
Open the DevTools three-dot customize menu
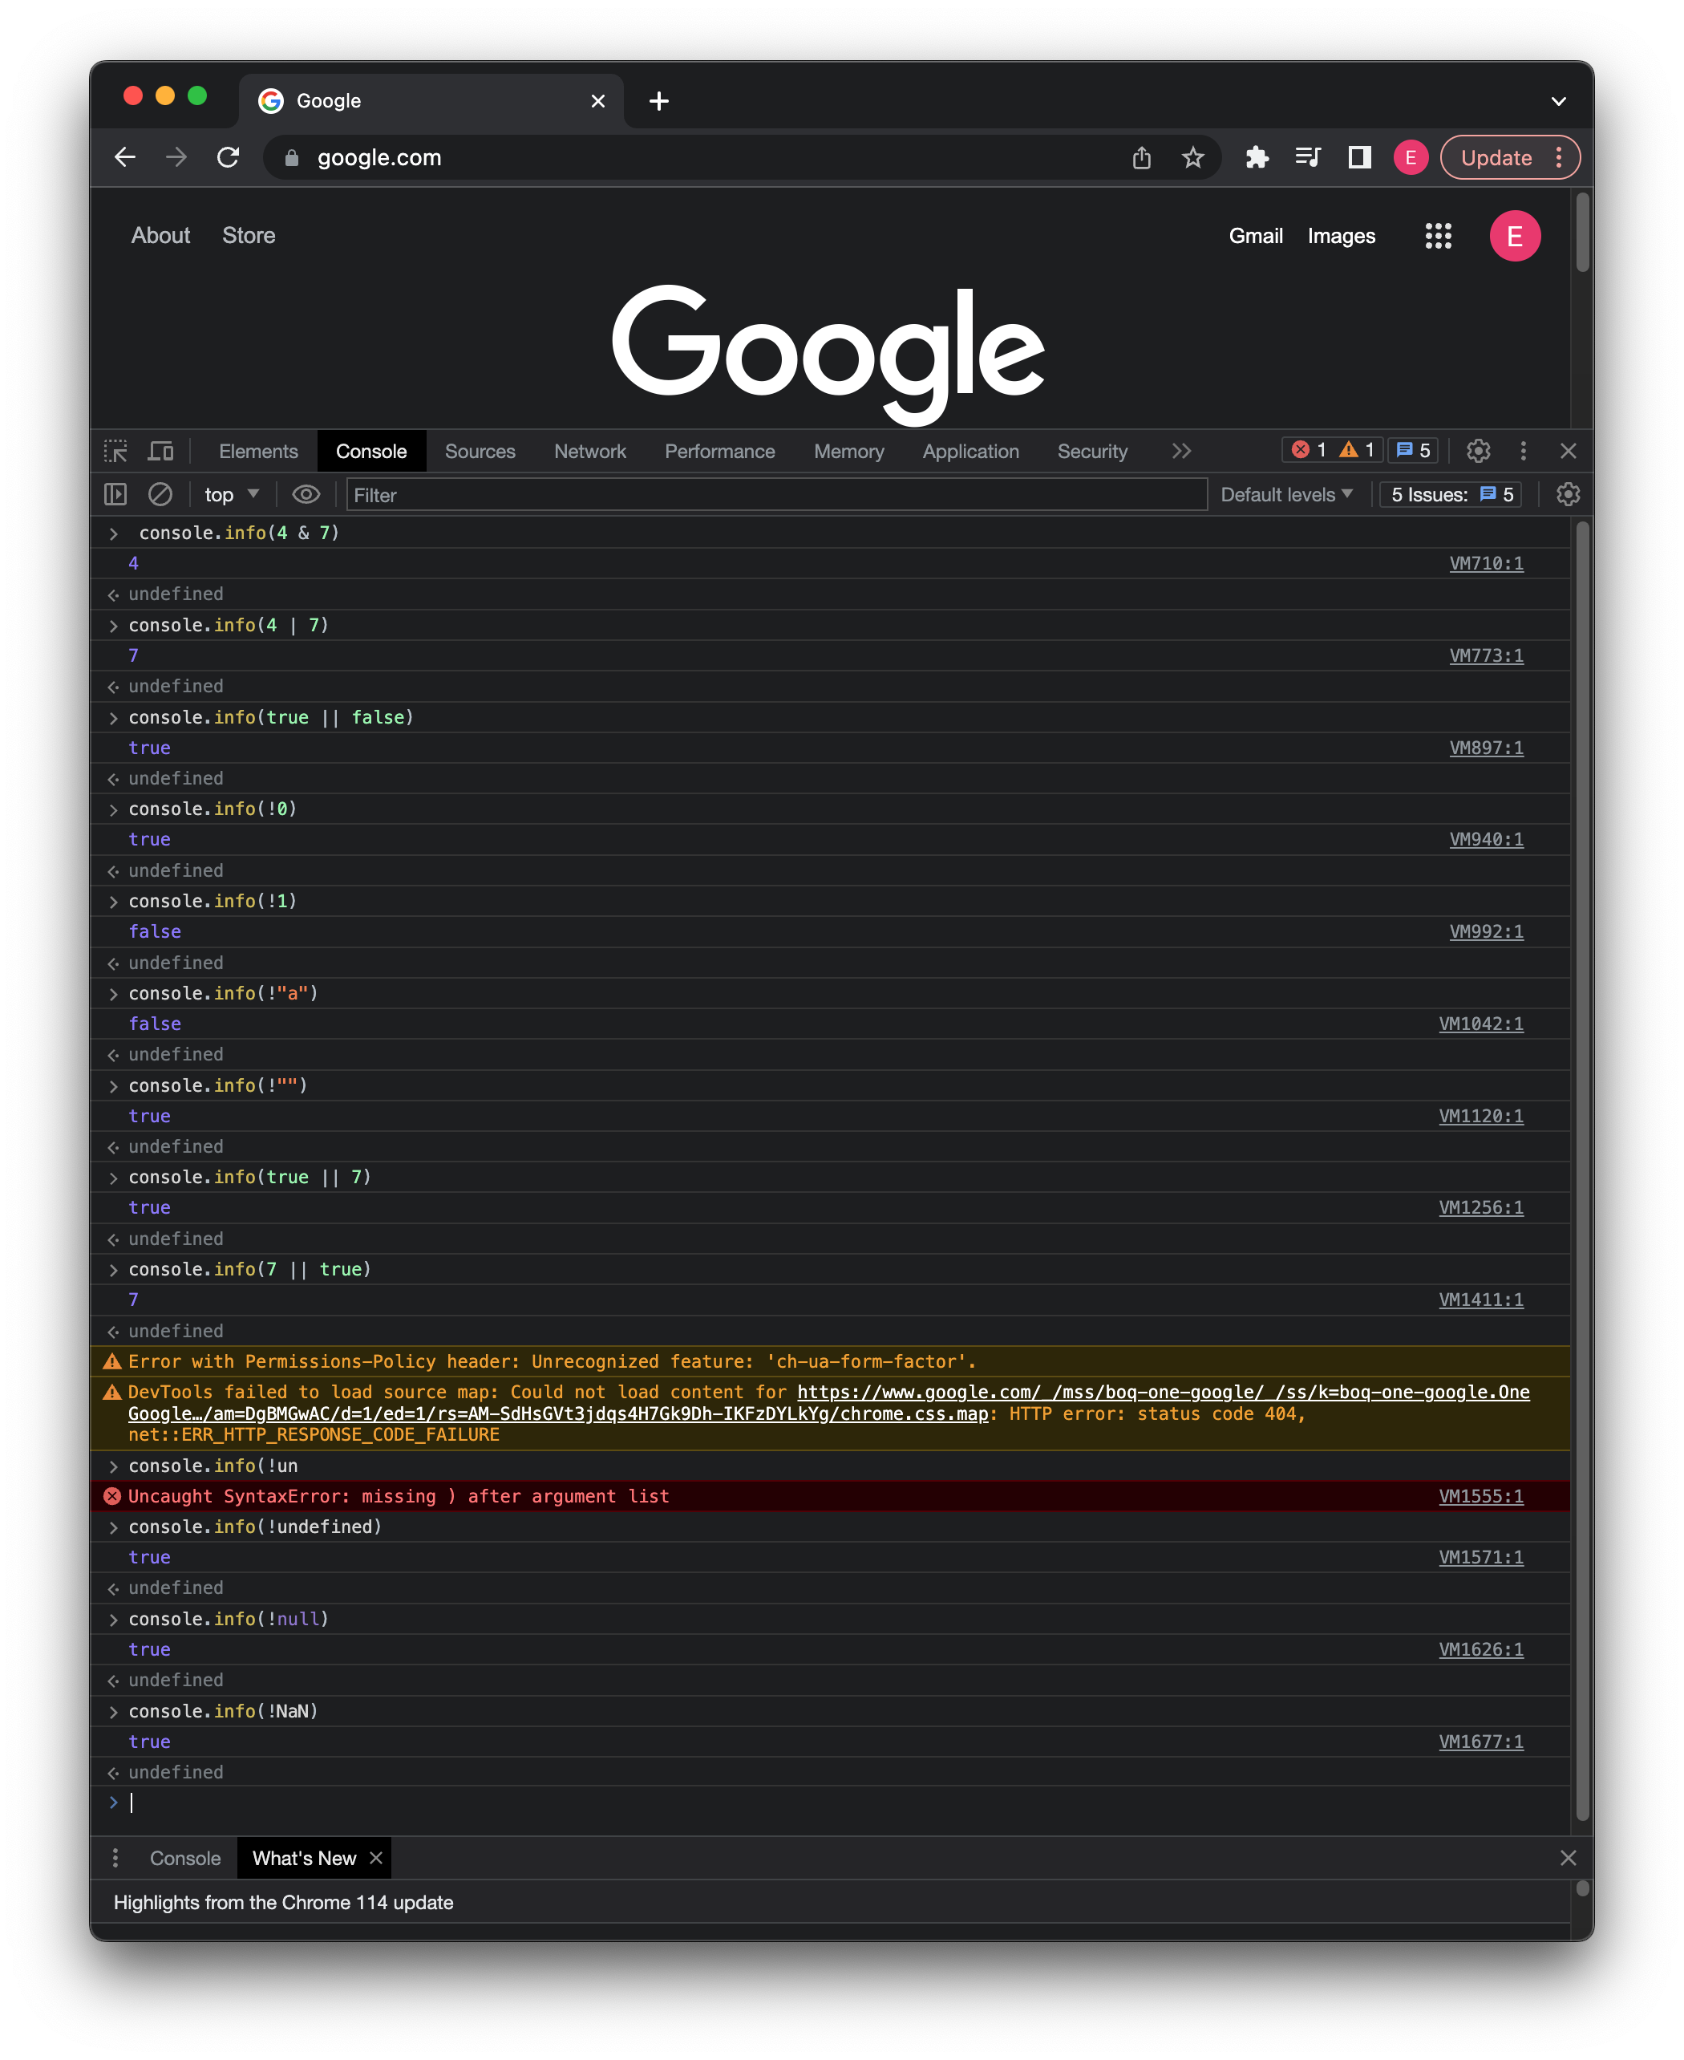[1523, 450]
